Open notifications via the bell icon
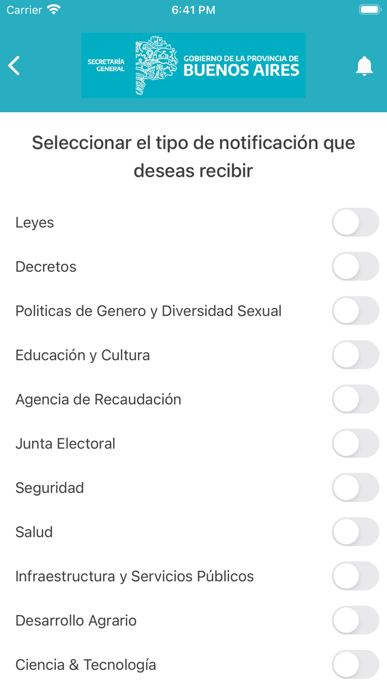Screen dimensions: 387x688 click(x=365, y=65)
